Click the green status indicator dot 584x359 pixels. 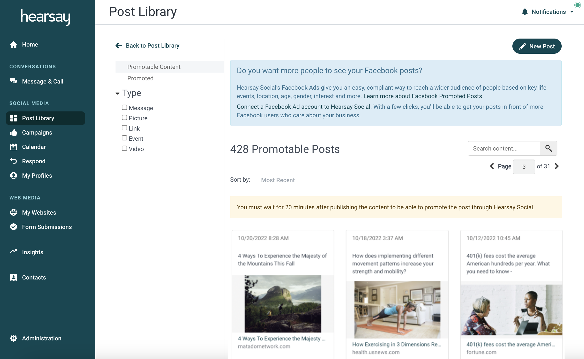[x=577, y=5]
